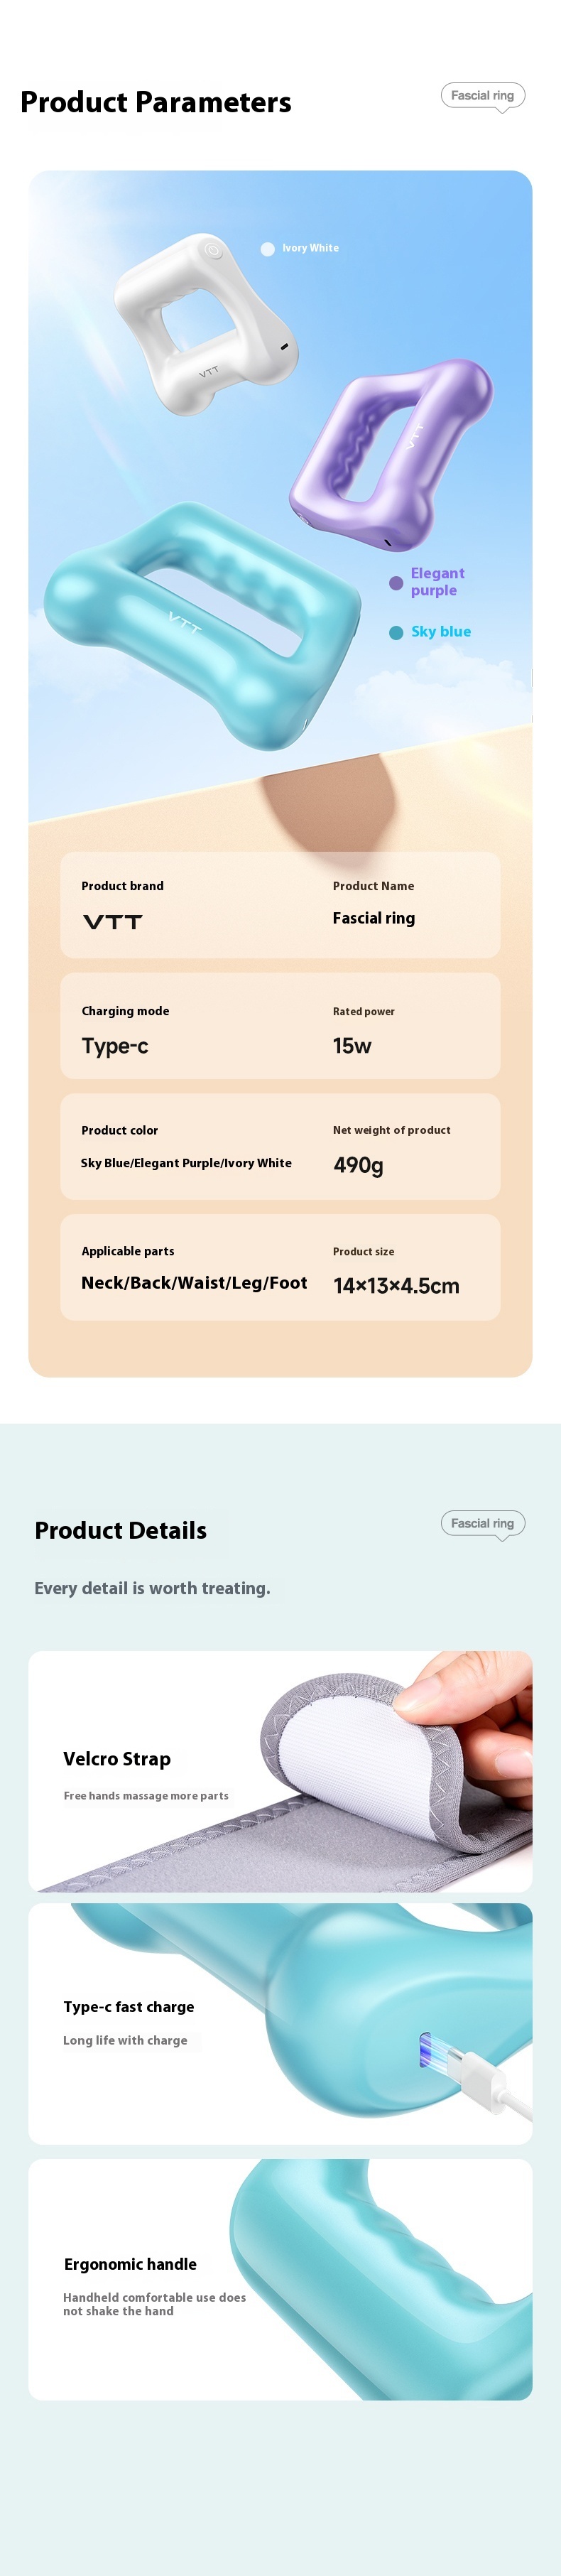
Task: Click the Product Parameters heading
Action: pyautogui.click(x=156, y=102)
